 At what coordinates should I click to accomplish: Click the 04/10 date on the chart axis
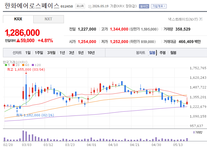pyautogui.click(x=113, y=145)
